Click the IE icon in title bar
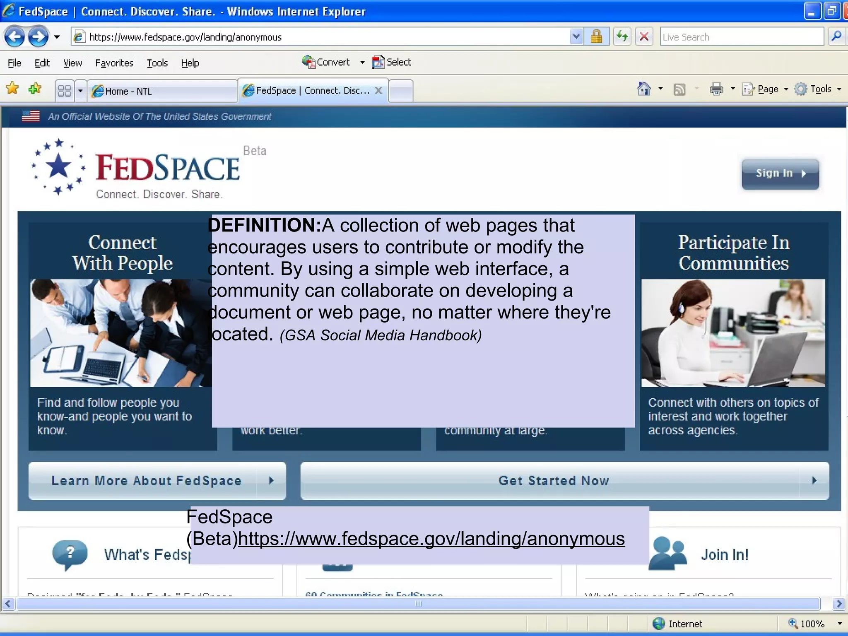 8,11
